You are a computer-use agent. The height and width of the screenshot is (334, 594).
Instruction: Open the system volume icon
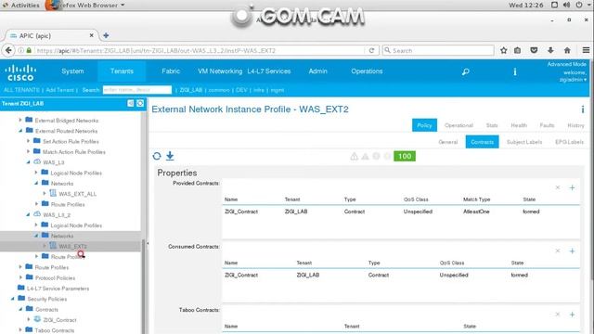pyautogui.click(x=567, y=5)
